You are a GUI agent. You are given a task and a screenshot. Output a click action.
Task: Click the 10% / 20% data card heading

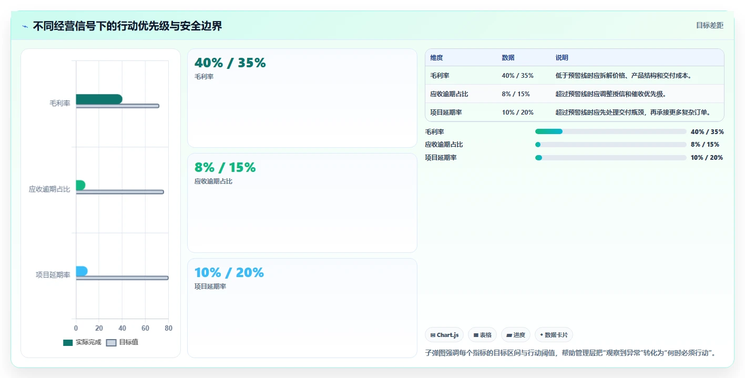229,272
